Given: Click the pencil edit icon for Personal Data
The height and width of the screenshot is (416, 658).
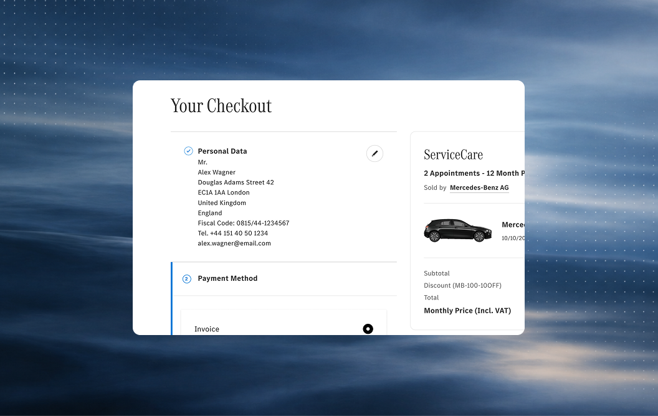Looking at the screenshot, I should [x=374, y=153].
